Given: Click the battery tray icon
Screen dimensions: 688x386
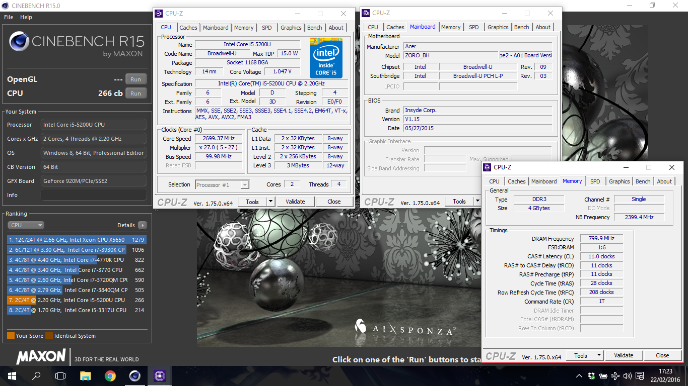Looking at the screenshot, I should [x=603, y=376].
